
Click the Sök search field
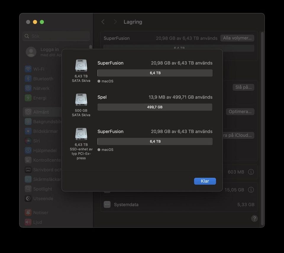pyautogui.click(x=56, y=36)
